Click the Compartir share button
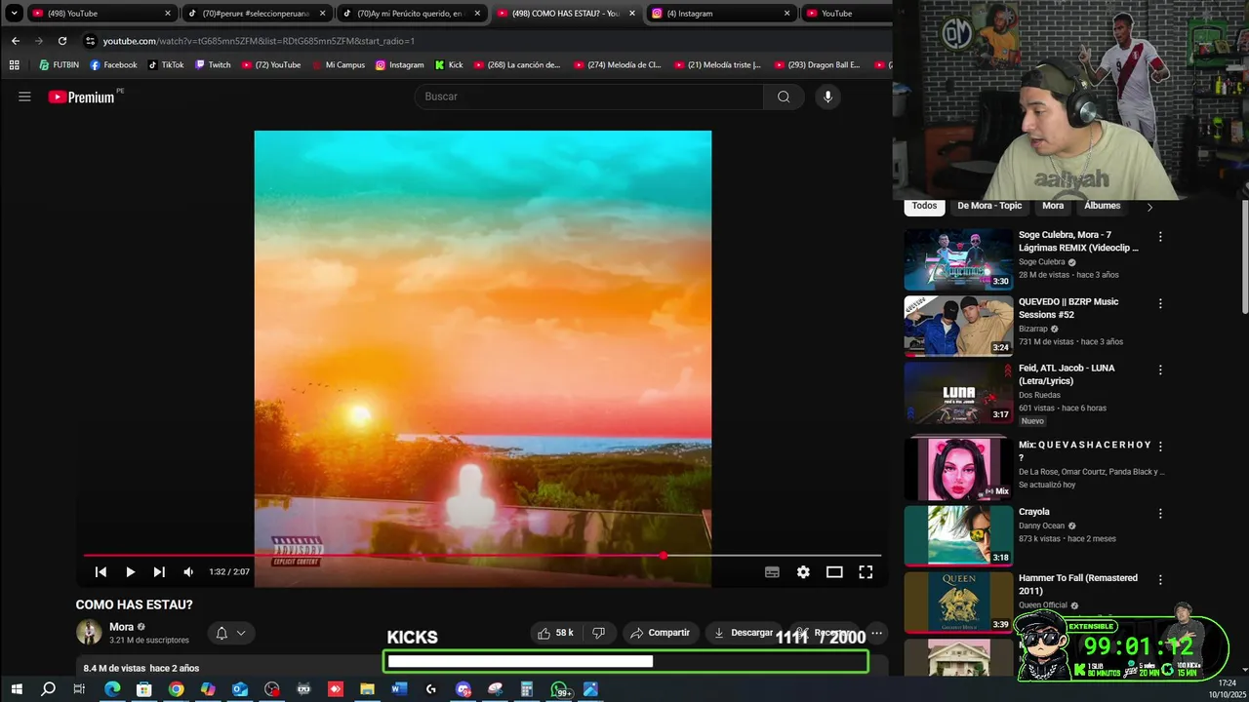Image resolution: width=1249 pixels, height=702 pixels. click(x=660, y=633)
